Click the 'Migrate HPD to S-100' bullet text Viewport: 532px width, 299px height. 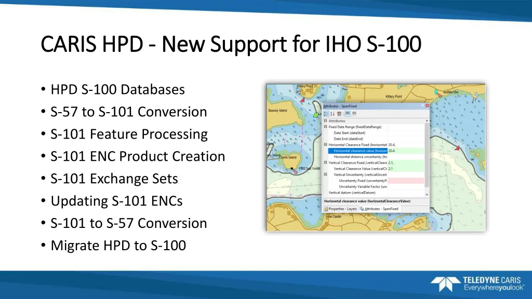click(118, 246)
